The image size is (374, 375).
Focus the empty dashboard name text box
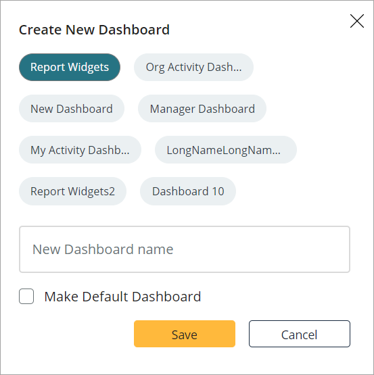click(x=185, y=249)
